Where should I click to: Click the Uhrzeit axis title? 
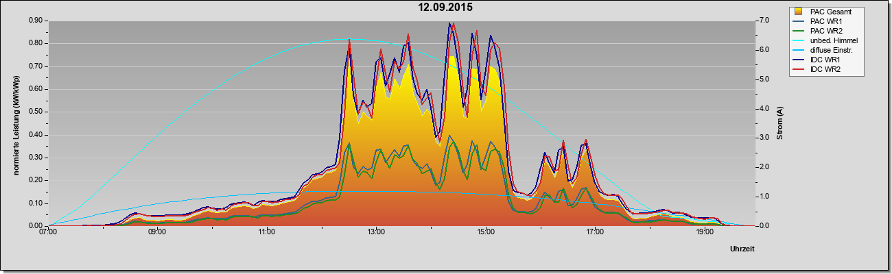[742, 250]
